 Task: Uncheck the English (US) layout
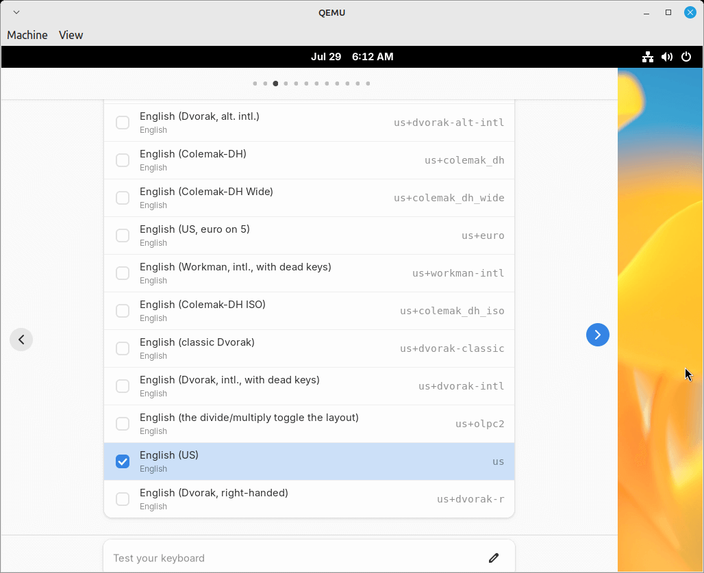point(123,461)
